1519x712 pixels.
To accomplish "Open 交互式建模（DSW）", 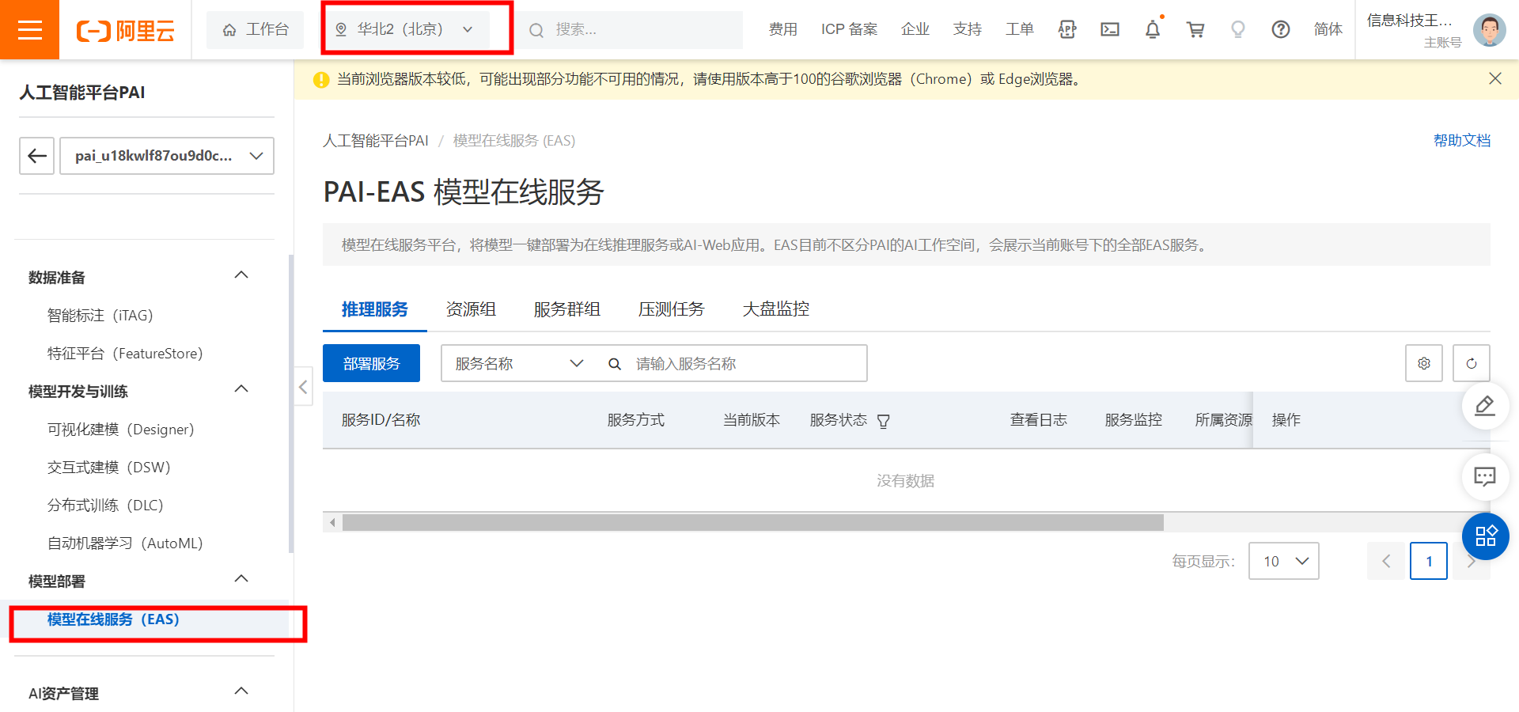I will [108, 467].
